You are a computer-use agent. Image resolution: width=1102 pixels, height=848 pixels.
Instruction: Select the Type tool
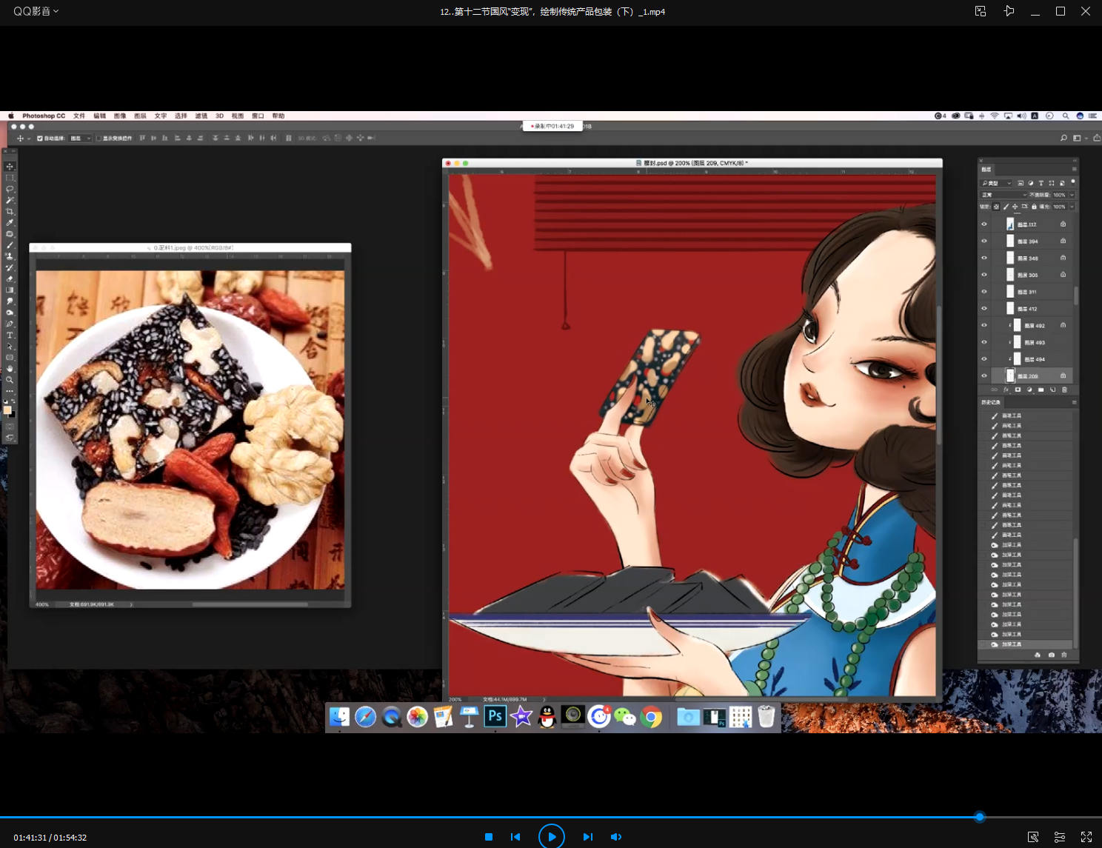[x=10, y=335]
